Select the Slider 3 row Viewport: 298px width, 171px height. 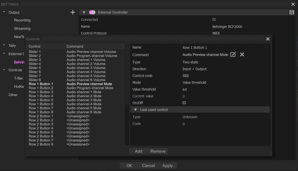coord(76,60)
